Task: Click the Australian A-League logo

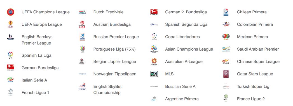Action: tap(154, 62)
